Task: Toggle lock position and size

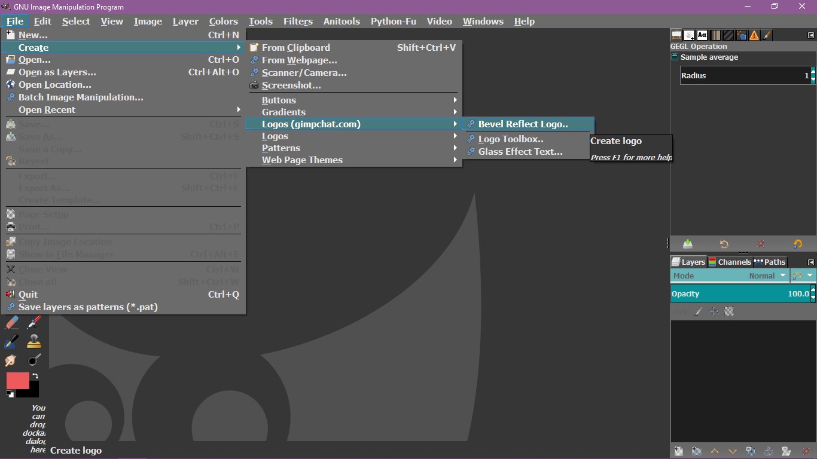Action: click(x=714, y=311)
